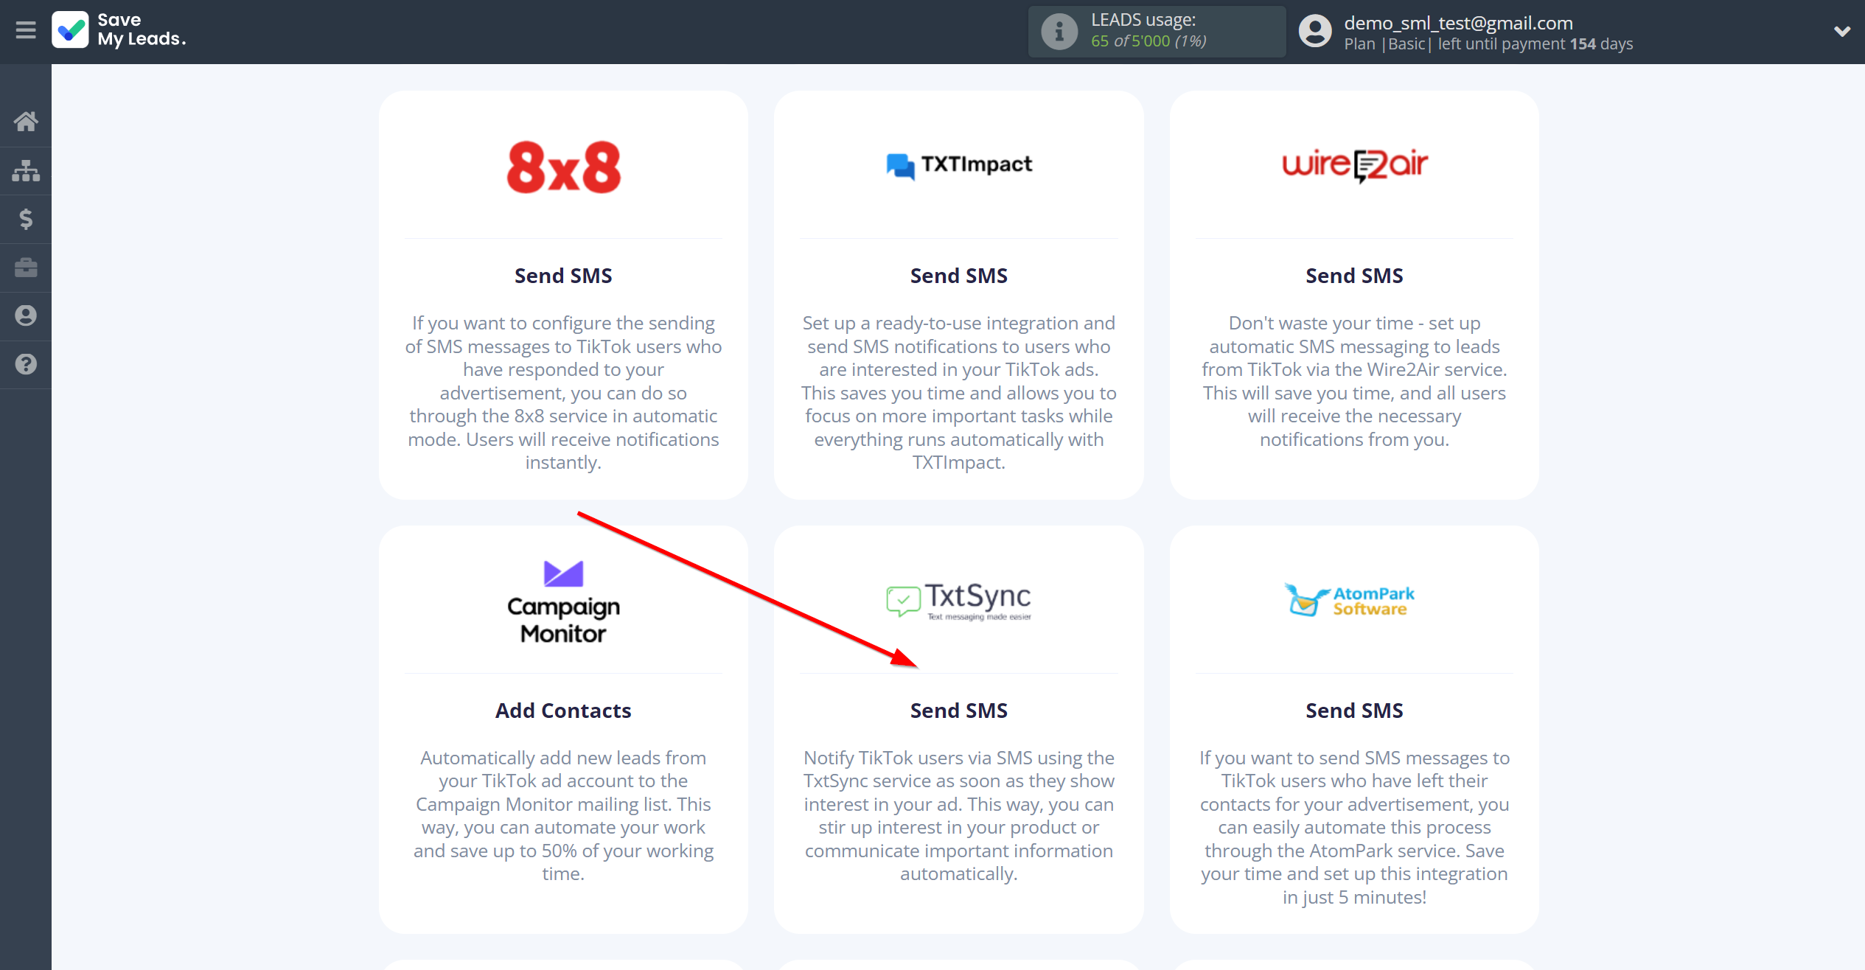Go to Home in sidebar
Screen dimensions: 1865x970
(26, 121)
